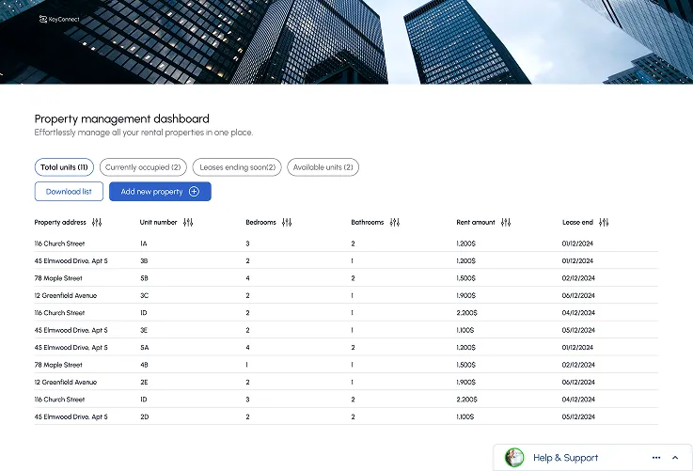This screenshot has width=693, height=471.
Task: Sort by Lease end column icon
Action: [x=604, y=223]
